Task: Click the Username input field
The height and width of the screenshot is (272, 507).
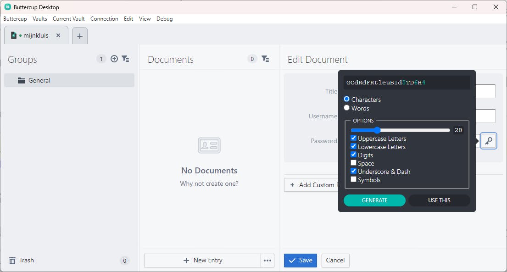Action: click(x=485, y=116)
